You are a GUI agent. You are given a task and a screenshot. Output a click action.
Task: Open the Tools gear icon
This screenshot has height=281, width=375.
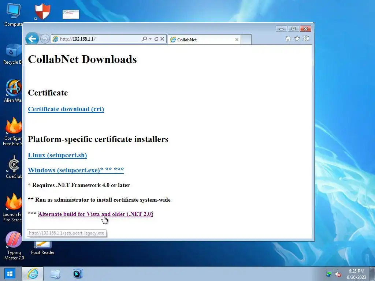306,38
